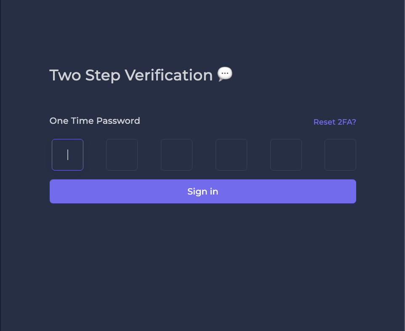
Task: Click the Two Step Verification heading
Action: 131,75
